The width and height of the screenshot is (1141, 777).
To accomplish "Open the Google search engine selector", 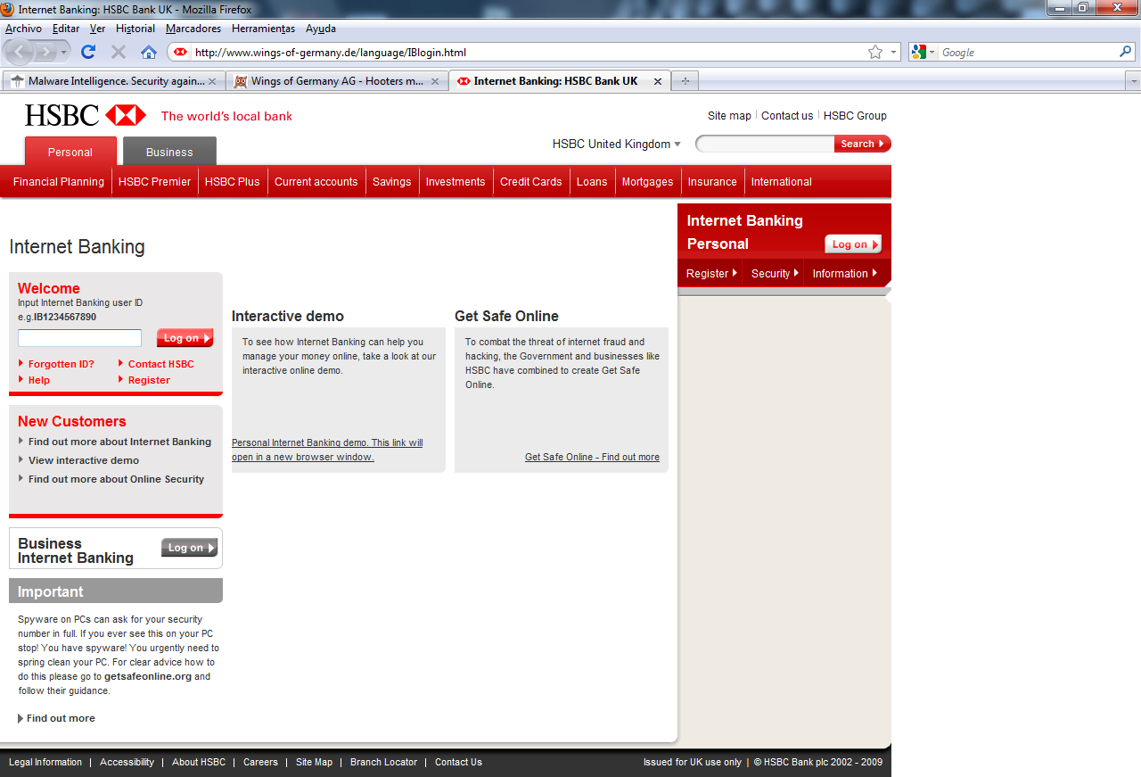I will (923, 52).
